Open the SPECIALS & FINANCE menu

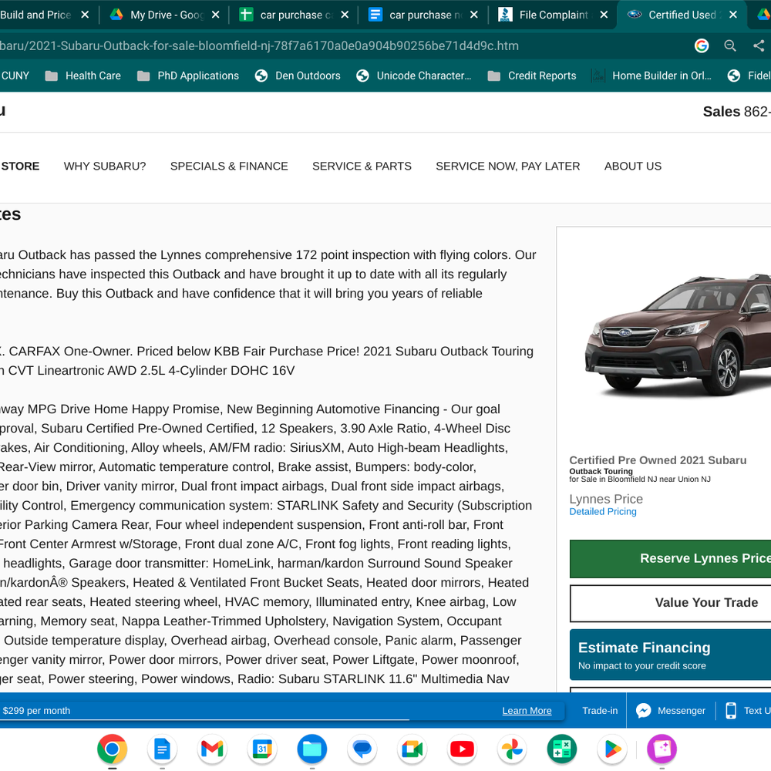[x=229, y=167]
